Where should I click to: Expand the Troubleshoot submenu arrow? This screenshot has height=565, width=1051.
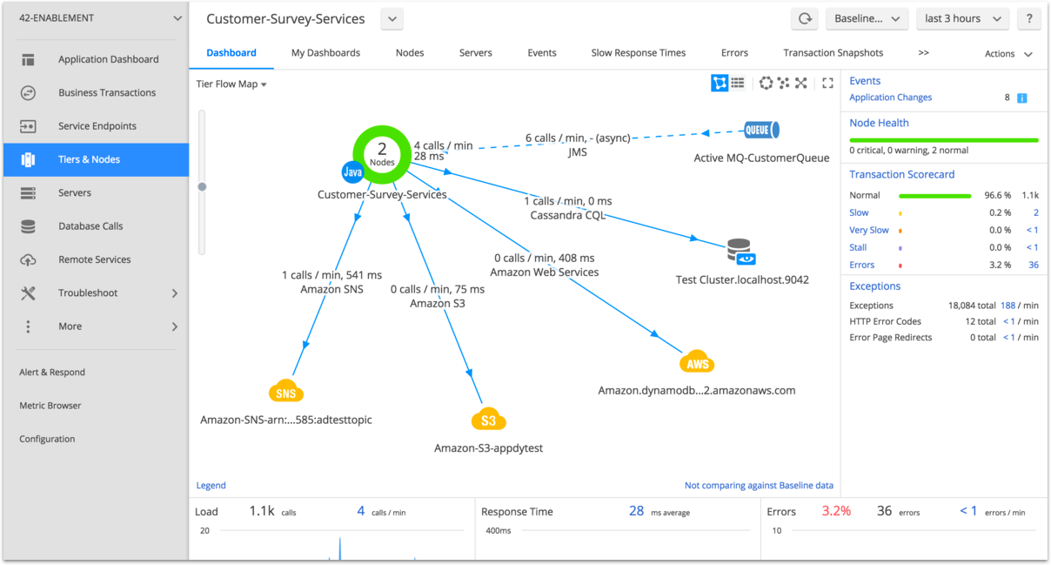click(x=175, y=293)
